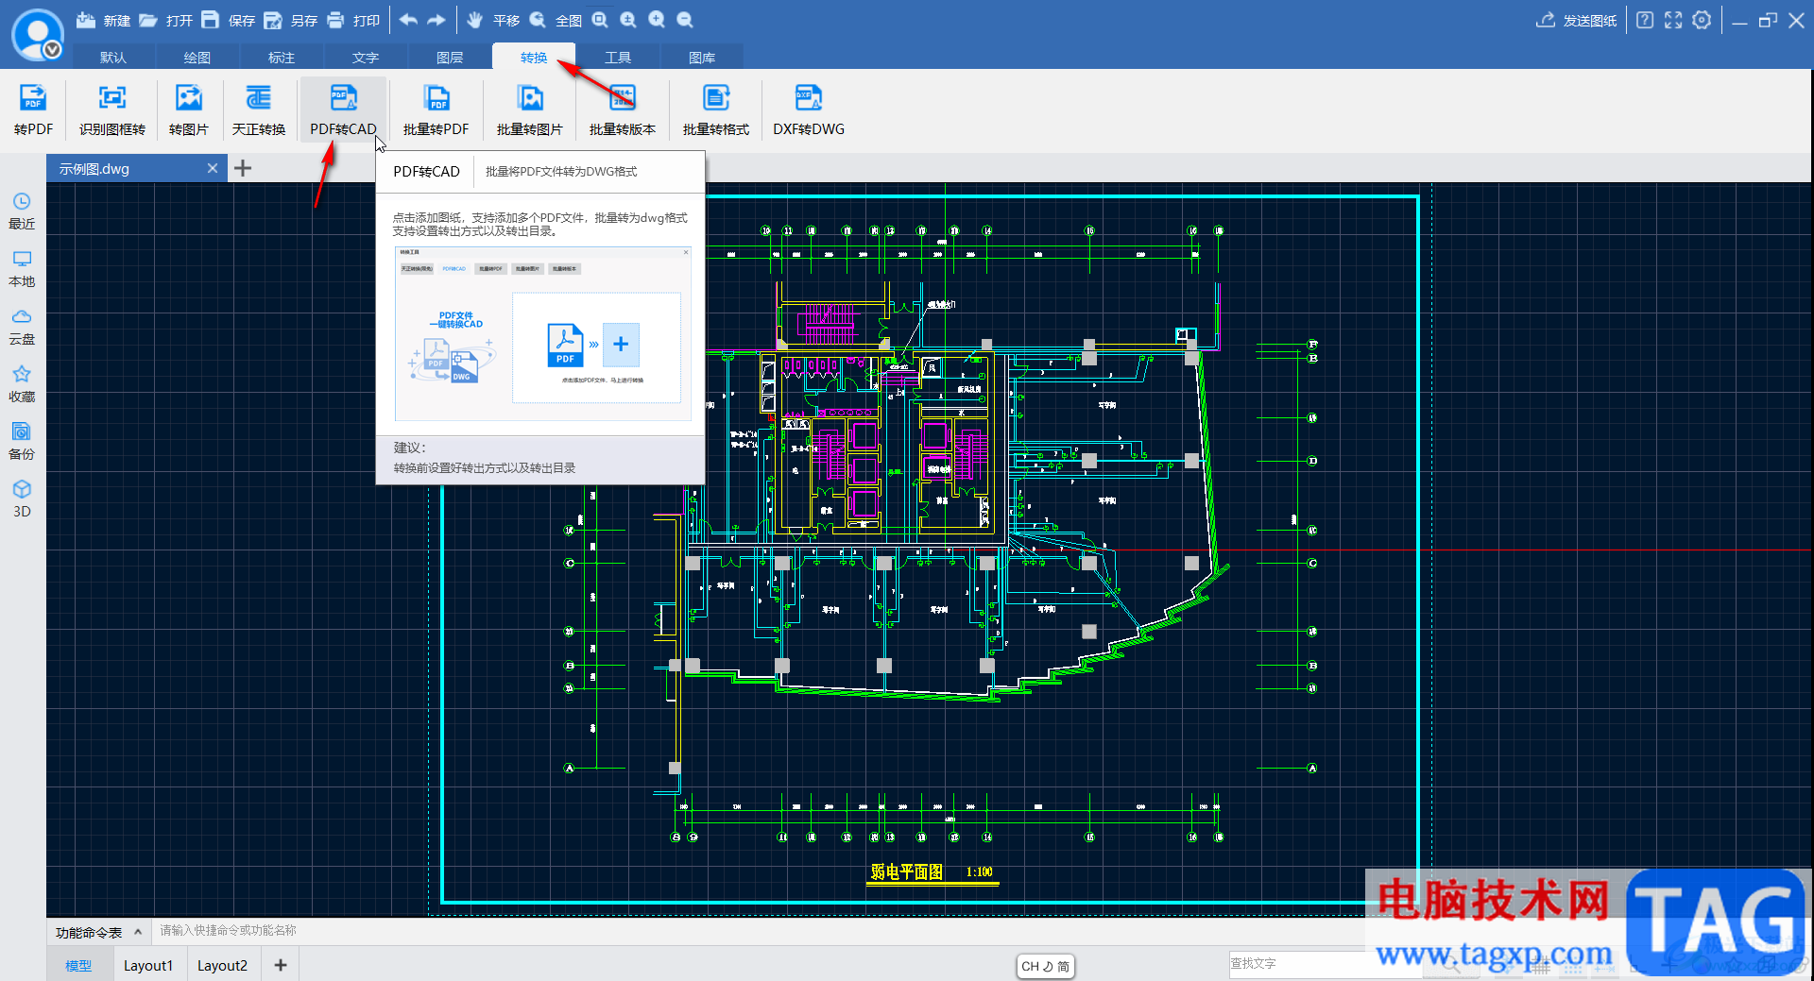Click the zoom window magnifier icon
The width and height of the screenshot is (1814, 981).
pos(600,20)
